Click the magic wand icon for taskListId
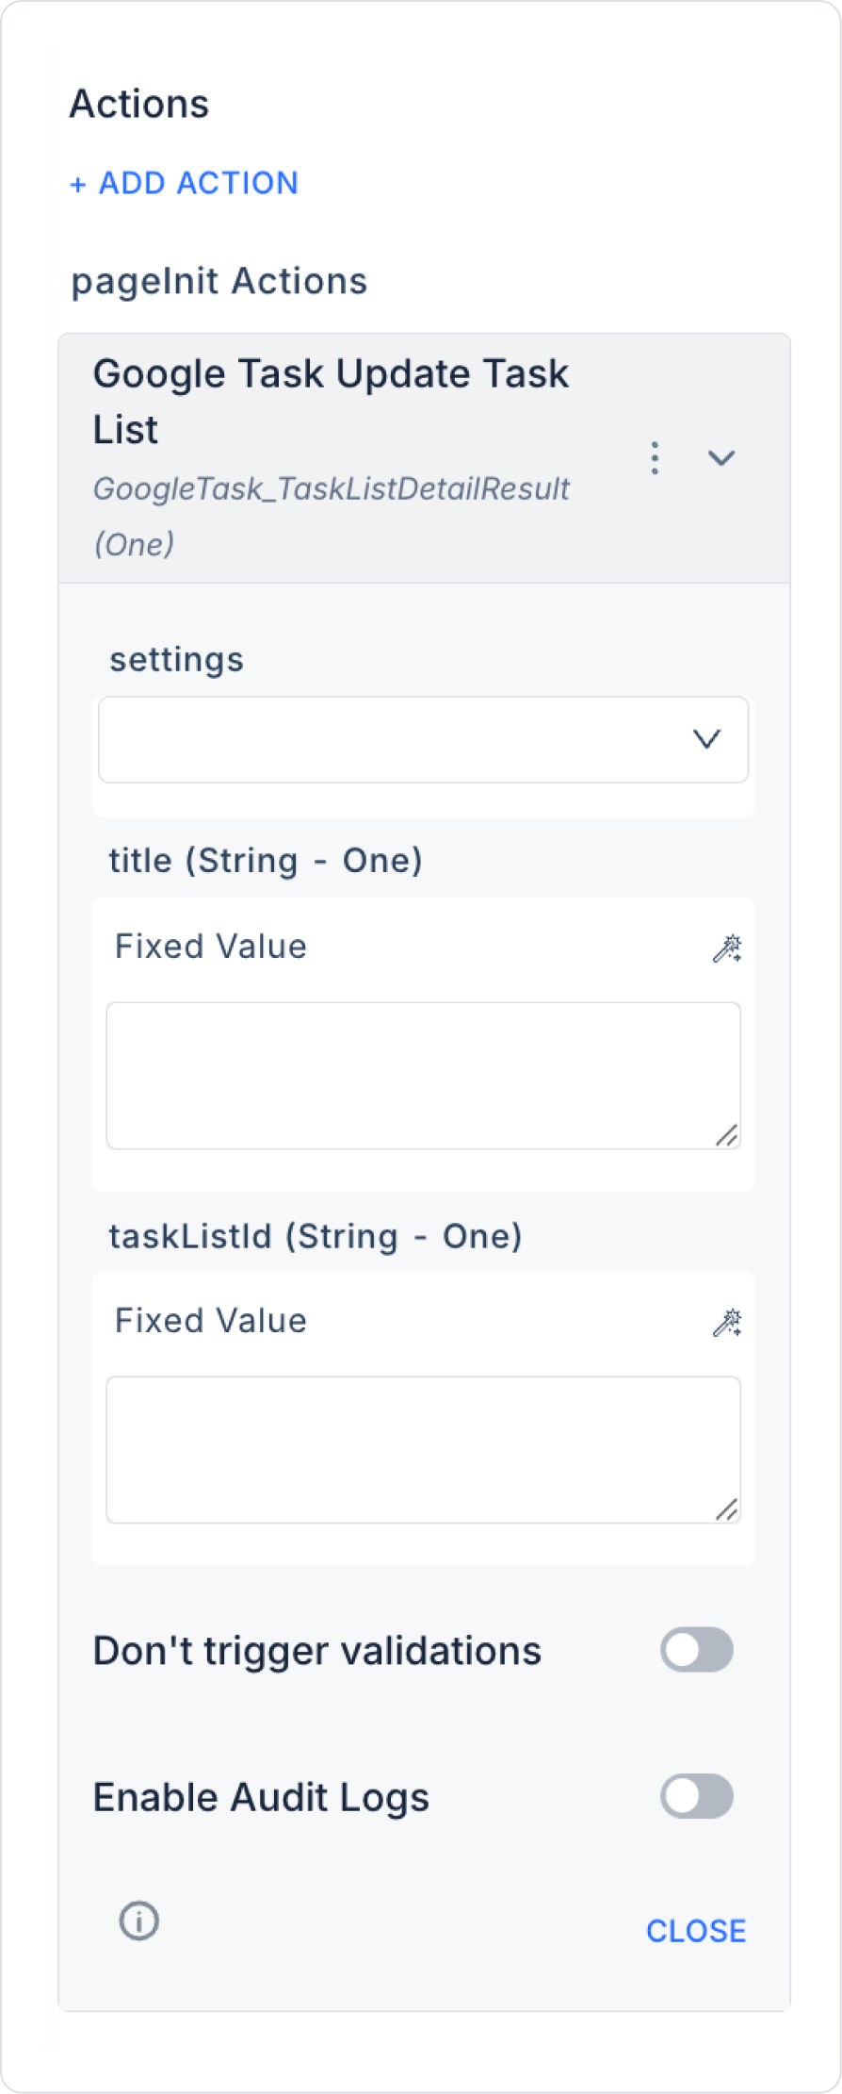 pos(726,1323)
